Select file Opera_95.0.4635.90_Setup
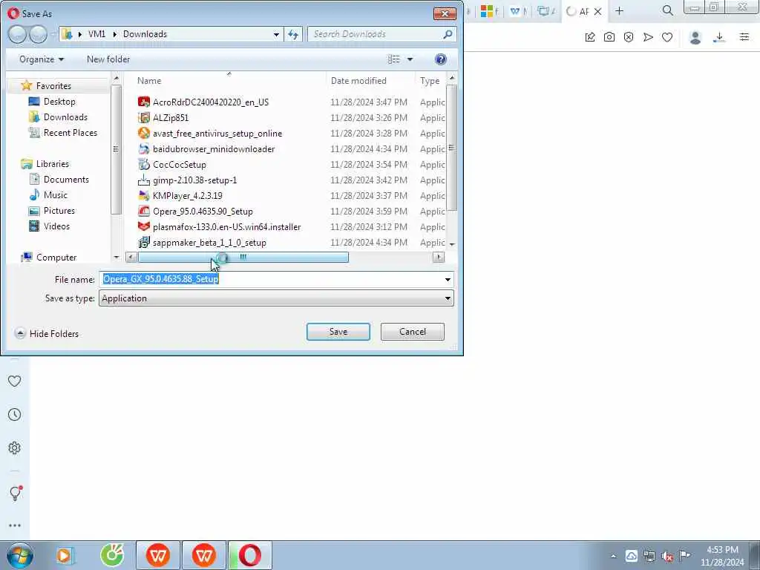The height and width of the screenshot is (570, 760). [203, 212]
